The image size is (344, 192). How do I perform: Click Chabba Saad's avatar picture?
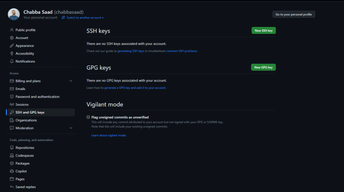(x=14, y=14)
